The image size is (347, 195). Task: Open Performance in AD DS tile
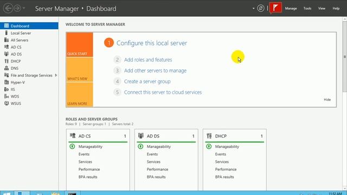(x=157, y=169)
